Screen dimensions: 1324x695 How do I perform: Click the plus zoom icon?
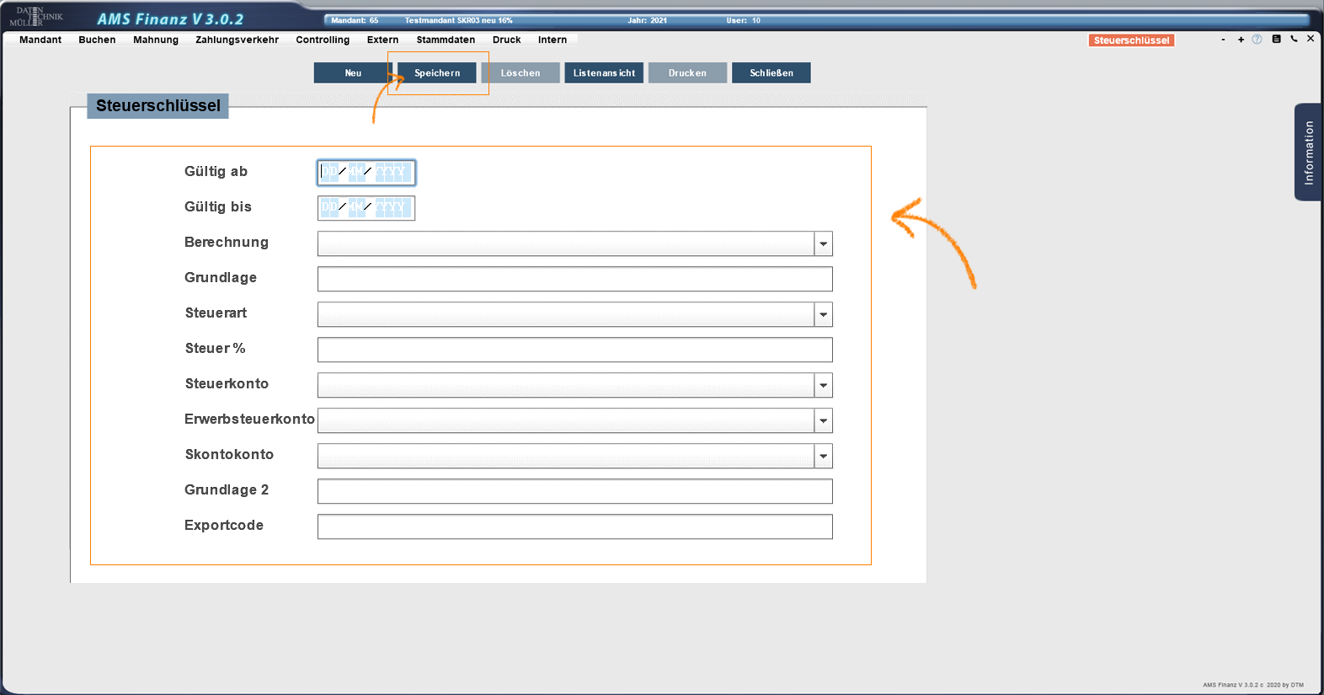[1241, 40]
